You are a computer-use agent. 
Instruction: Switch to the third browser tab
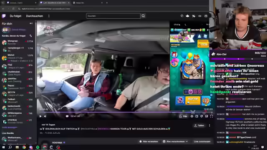pos(88,3)
